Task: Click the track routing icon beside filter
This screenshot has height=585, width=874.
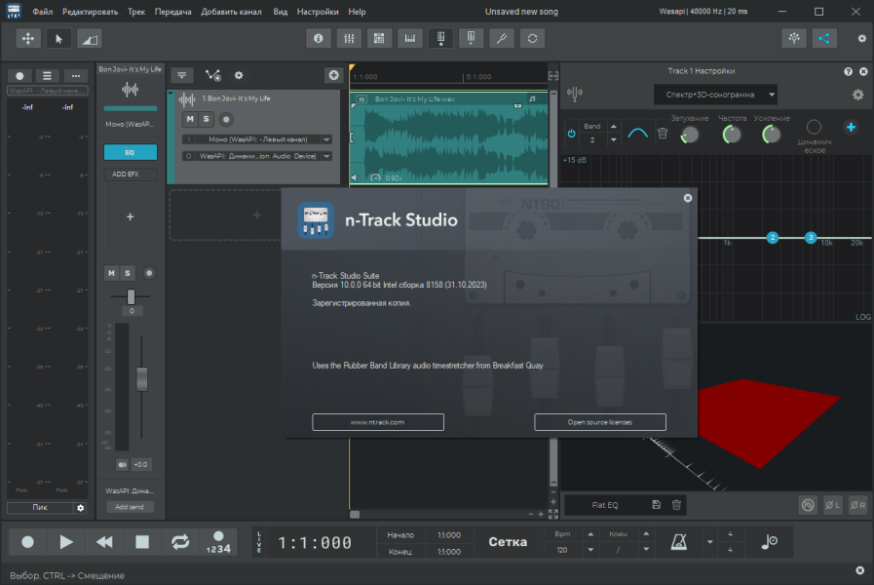Action: (x=213, y=75)
